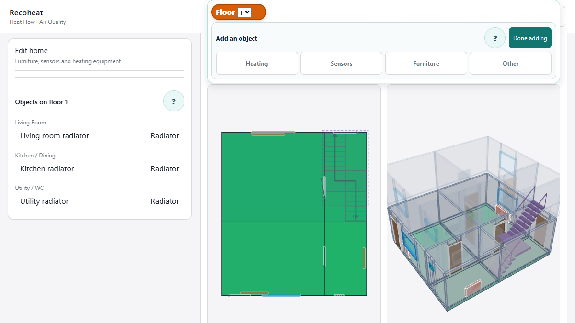Open help for Objects on floor 1
575x323 pixels.
[174, 101]
